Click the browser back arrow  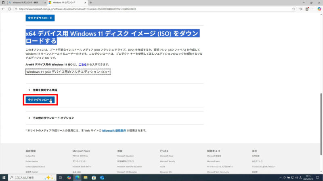pos(4,8)
